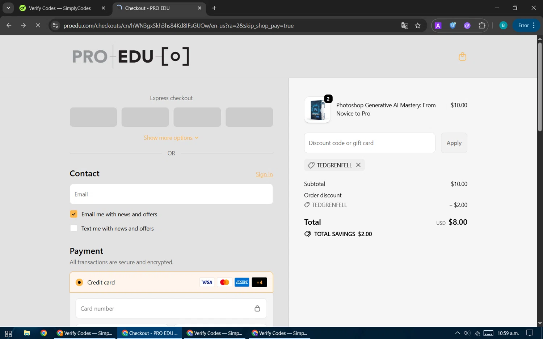Focus the Discount code or gift card field
The height and width of the screenshot is (339, 543).
pyautogui.click(x=370, y=143)
